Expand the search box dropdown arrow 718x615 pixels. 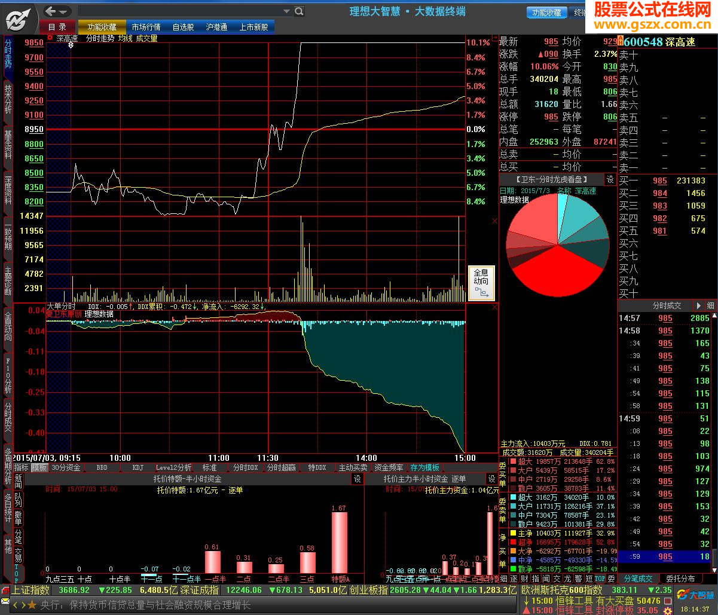click(288, 11)
